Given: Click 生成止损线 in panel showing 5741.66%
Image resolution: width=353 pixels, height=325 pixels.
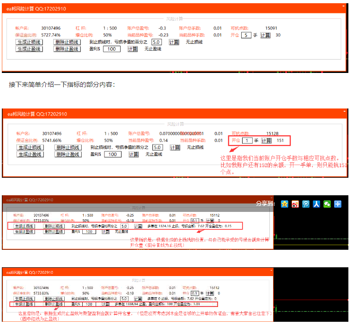Looking at the screenshot, I should point(30,148).
